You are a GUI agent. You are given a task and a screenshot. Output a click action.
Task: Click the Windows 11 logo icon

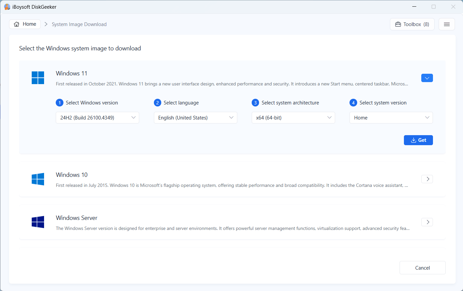click(38, 78)
